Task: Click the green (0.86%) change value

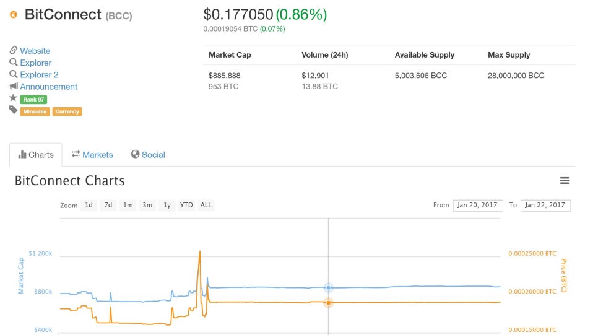Action: click(301, 14)
